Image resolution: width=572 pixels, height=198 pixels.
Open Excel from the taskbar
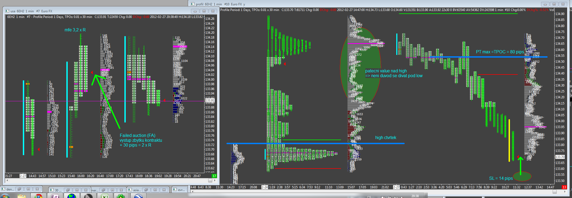(x=105, y=196)
